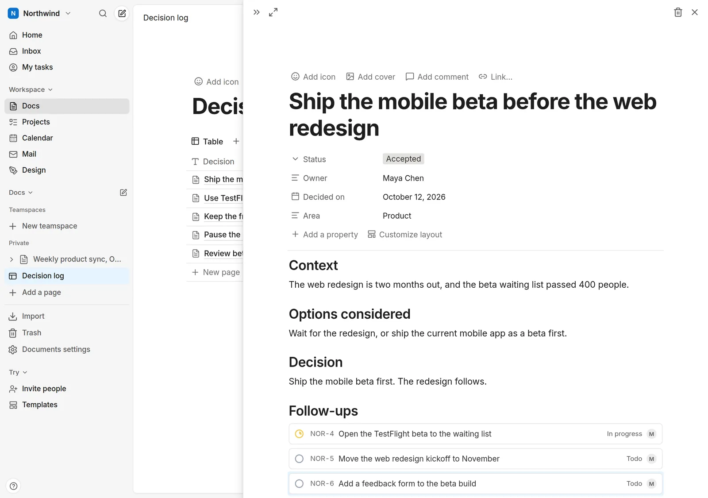Click Add cover button
The width and height of the screenshot is (708, 498).
pos(370,77)
